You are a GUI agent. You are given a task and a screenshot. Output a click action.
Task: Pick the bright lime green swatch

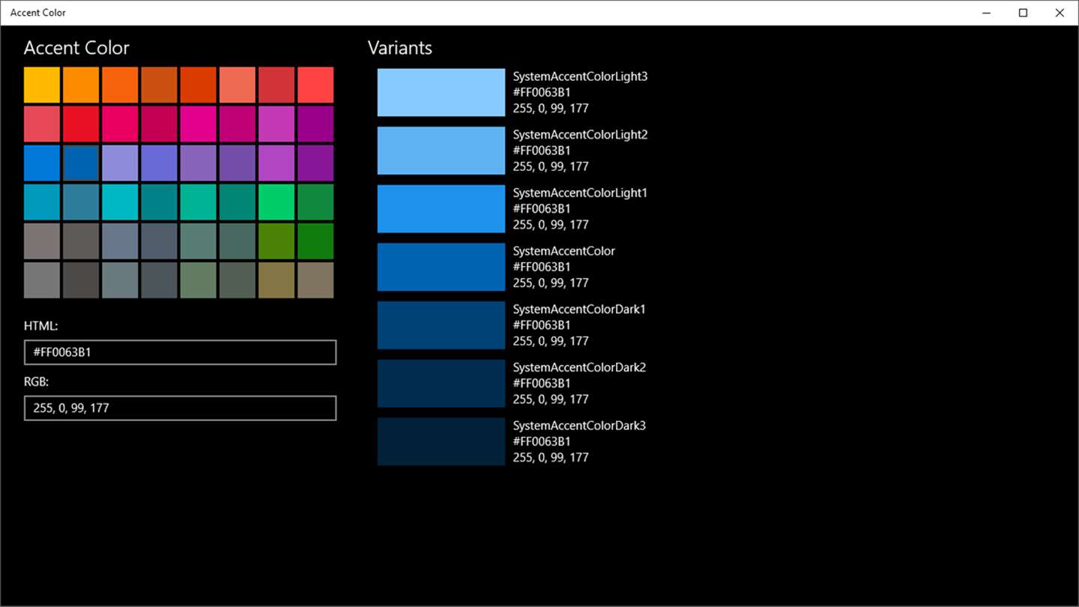(x=276, y=202)
